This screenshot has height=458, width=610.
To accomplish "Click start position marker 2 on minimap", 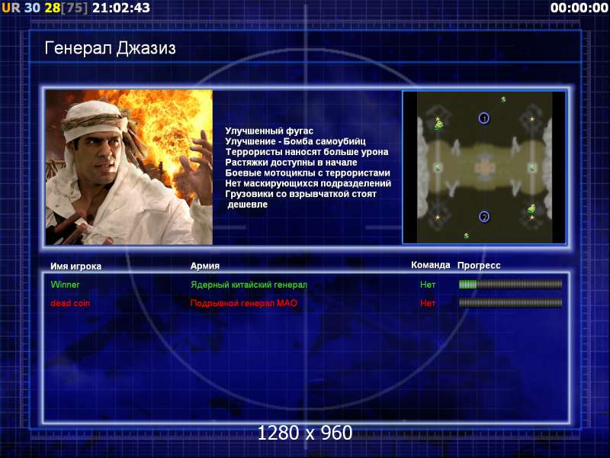I will (484, 217).
